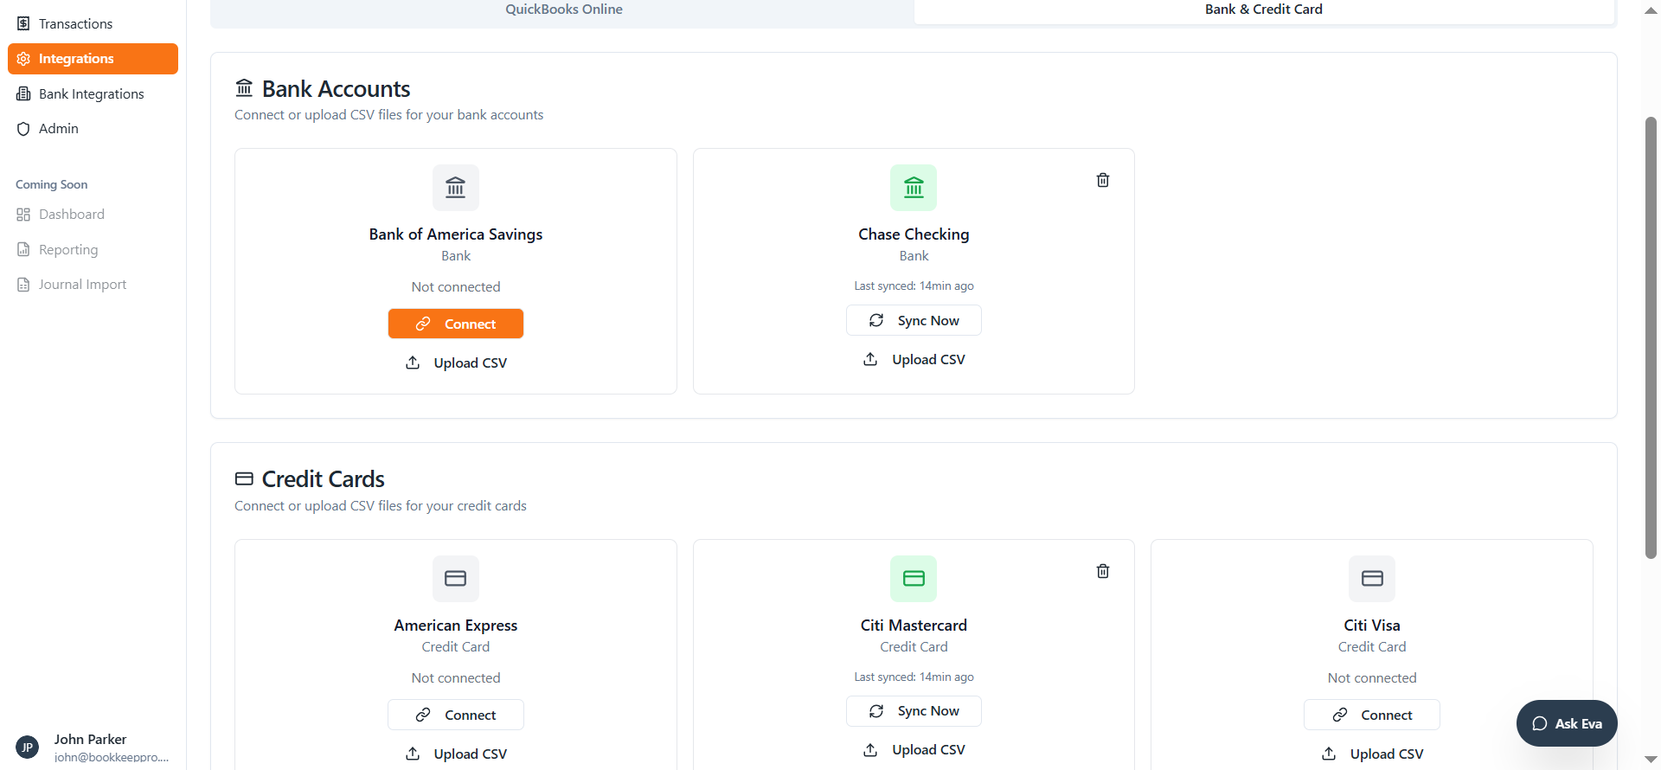
Task: Open Transactions in the sidebar
Action: [75, 23]
